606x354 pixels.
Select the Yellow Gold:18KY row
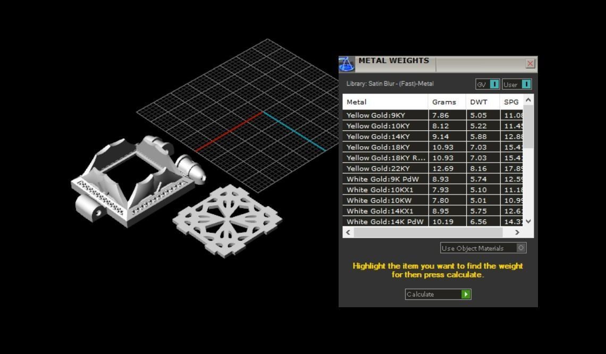(x=433, y=147)
